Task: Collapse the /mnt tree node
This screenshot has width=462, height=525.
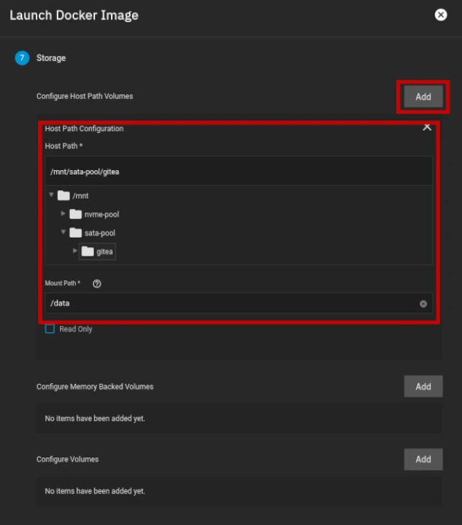Action: [51, 195]
